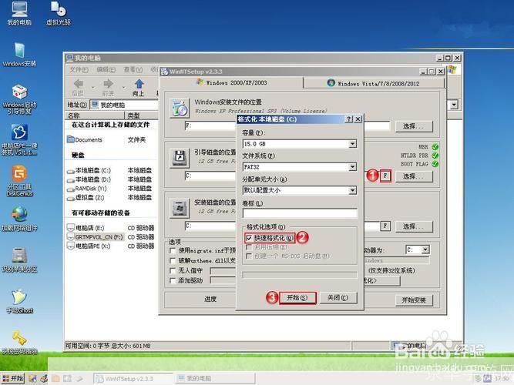Open Windows启动引导修复 desktop icon
The width and height of the screenshot is (514, 385).
coord(19,99)
